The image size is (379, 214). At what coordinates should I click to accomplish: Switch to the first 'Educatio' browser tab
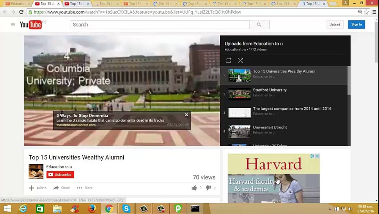[x=17, y=4]
